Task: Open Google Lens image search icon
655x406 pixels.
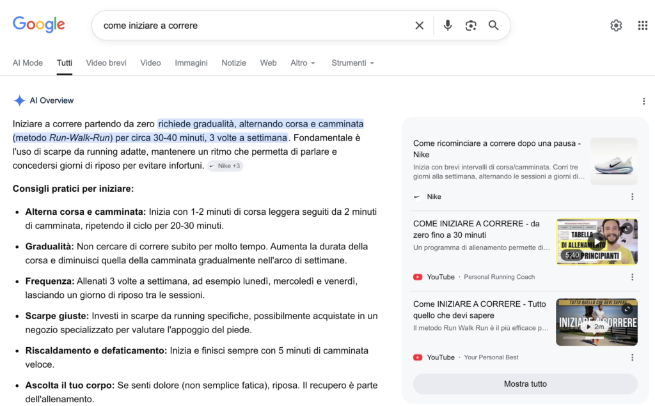Action: tap(471, 26)
